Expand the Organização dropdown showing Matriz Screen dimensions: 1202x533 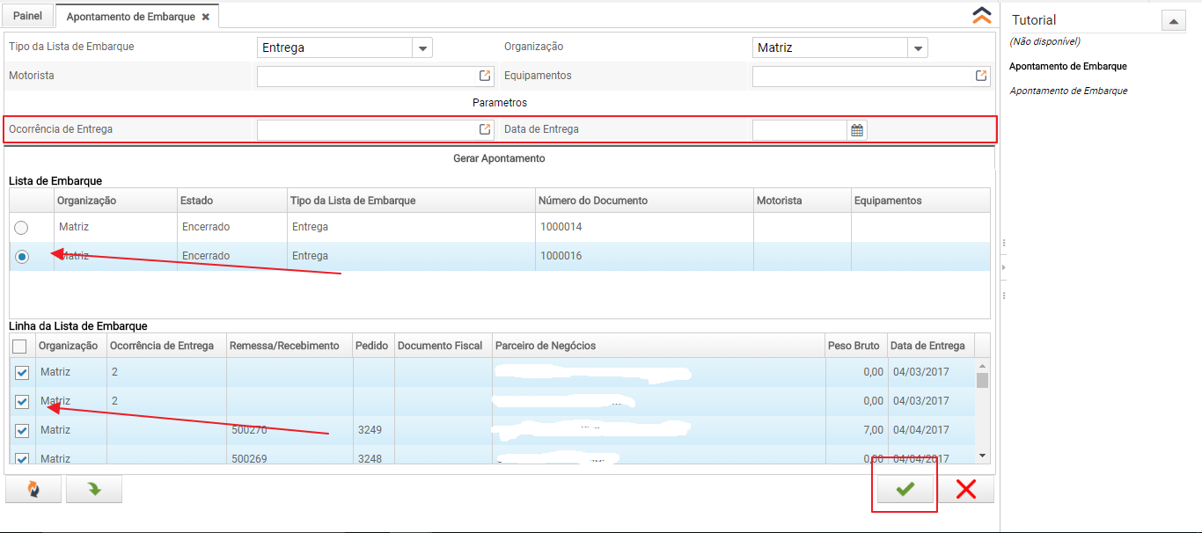pyautogui.click(x=918, y=48)
